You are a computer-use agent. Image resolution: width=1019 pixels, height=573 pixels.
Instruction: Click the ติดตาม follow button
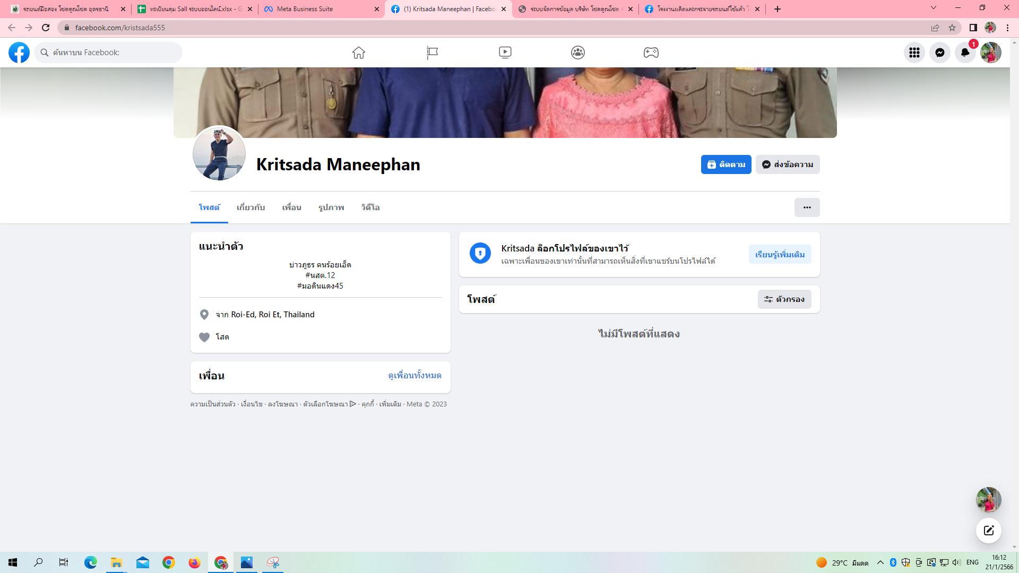pos(726,164)
